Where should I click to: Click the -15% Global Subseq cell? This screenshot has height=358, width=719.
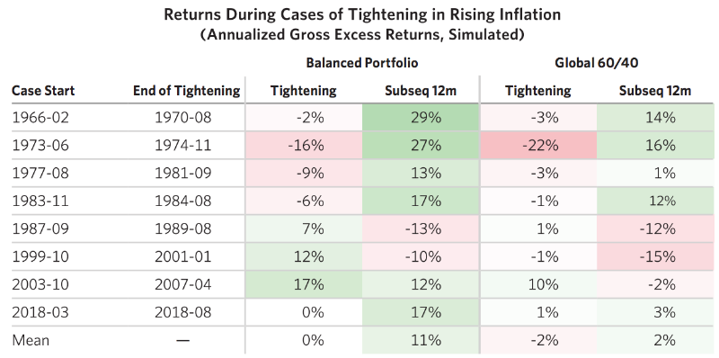(x=655, y=256)
